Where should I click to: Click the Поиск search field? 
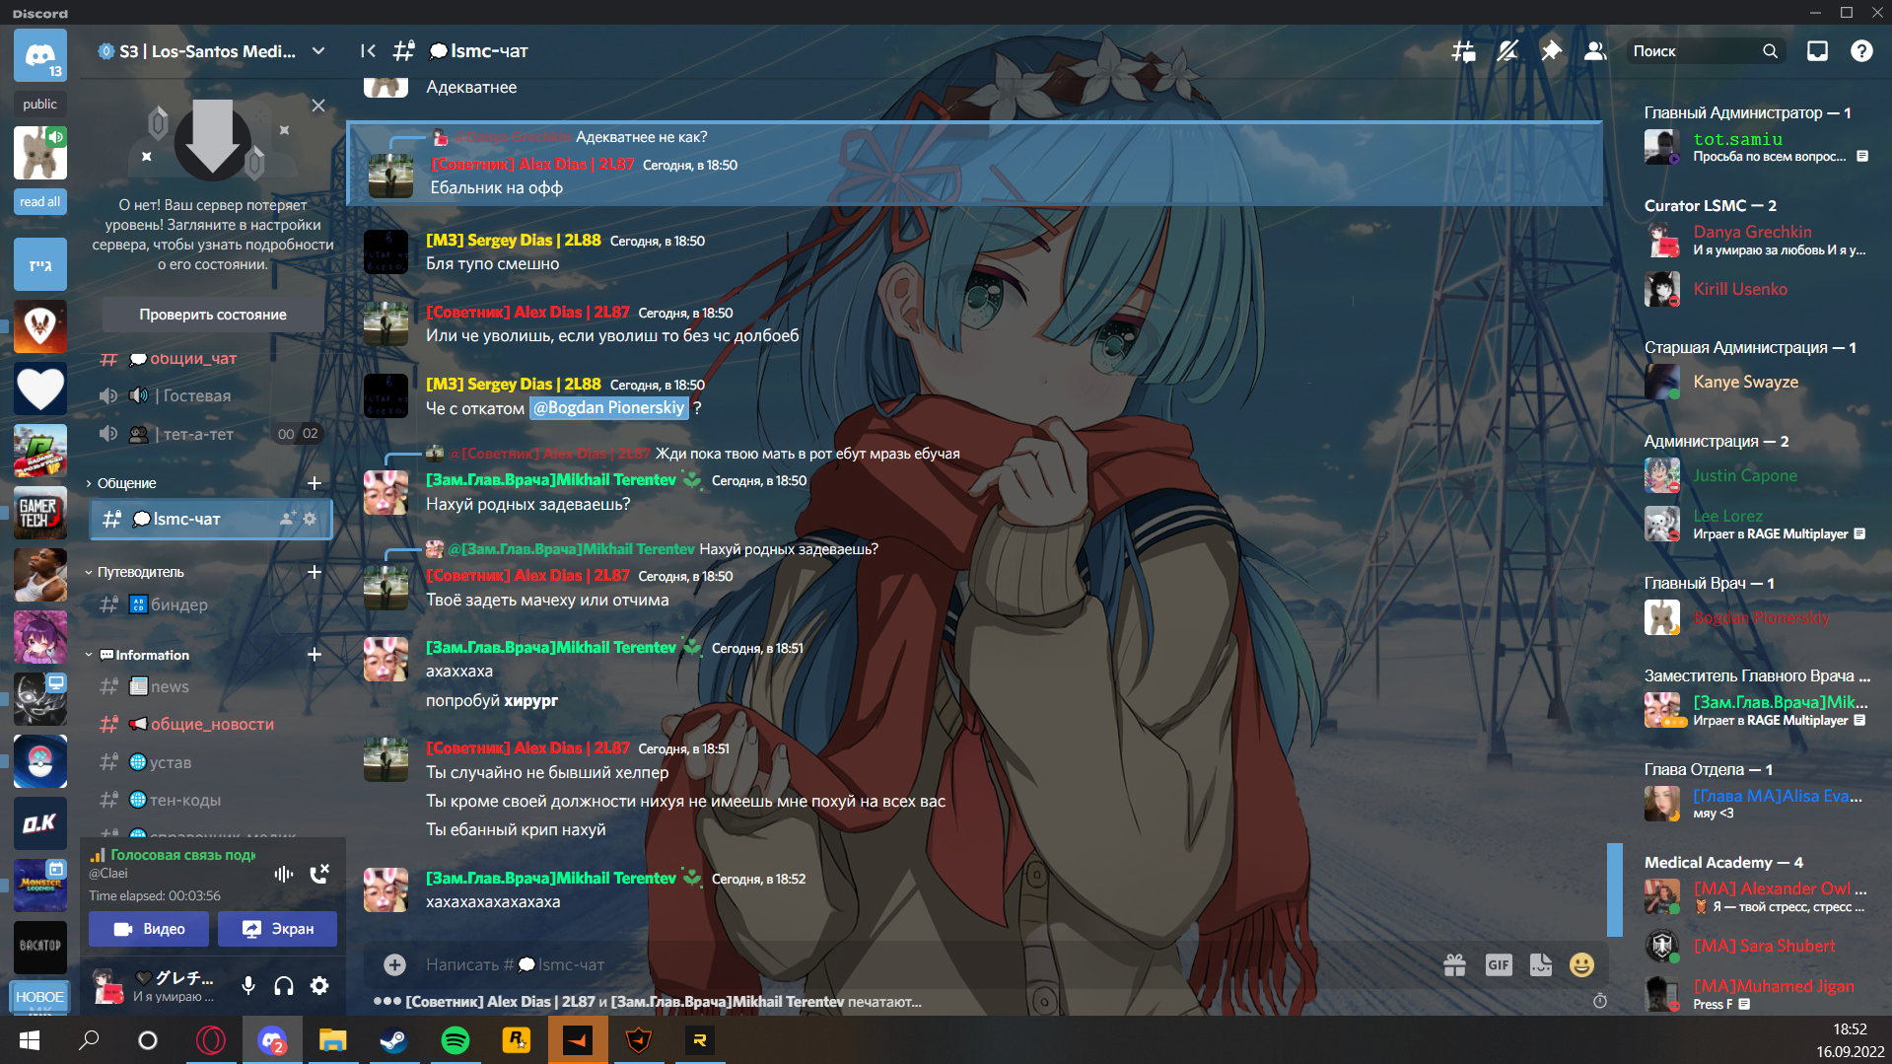pyautogui.click(x=1704, y=51)
